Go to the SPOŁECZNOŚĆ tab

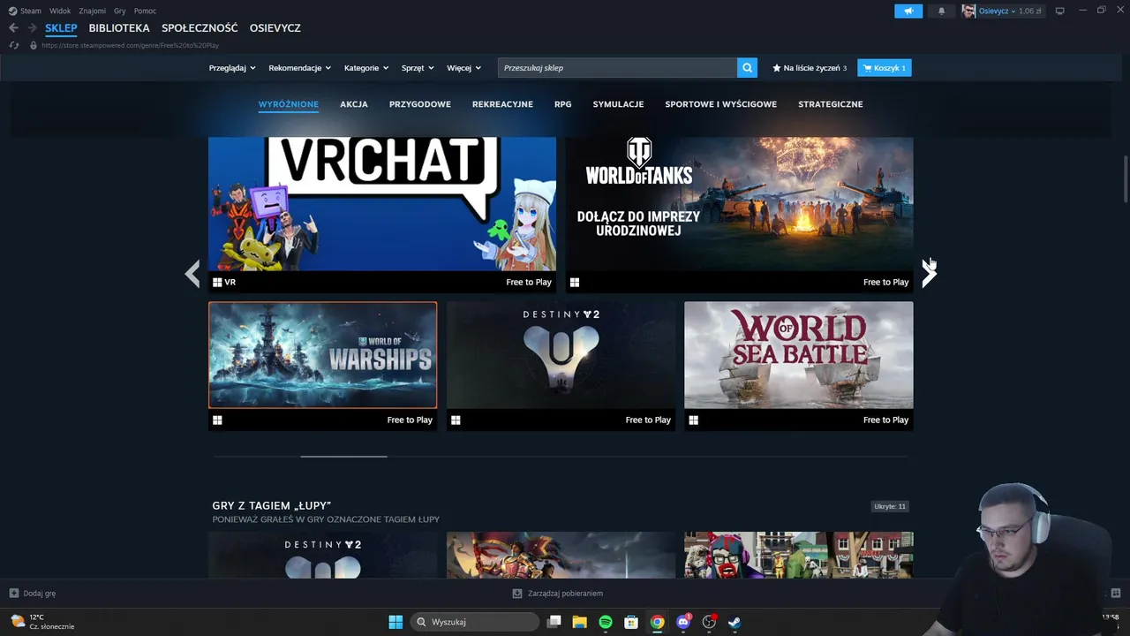click(x=200, y=28)
